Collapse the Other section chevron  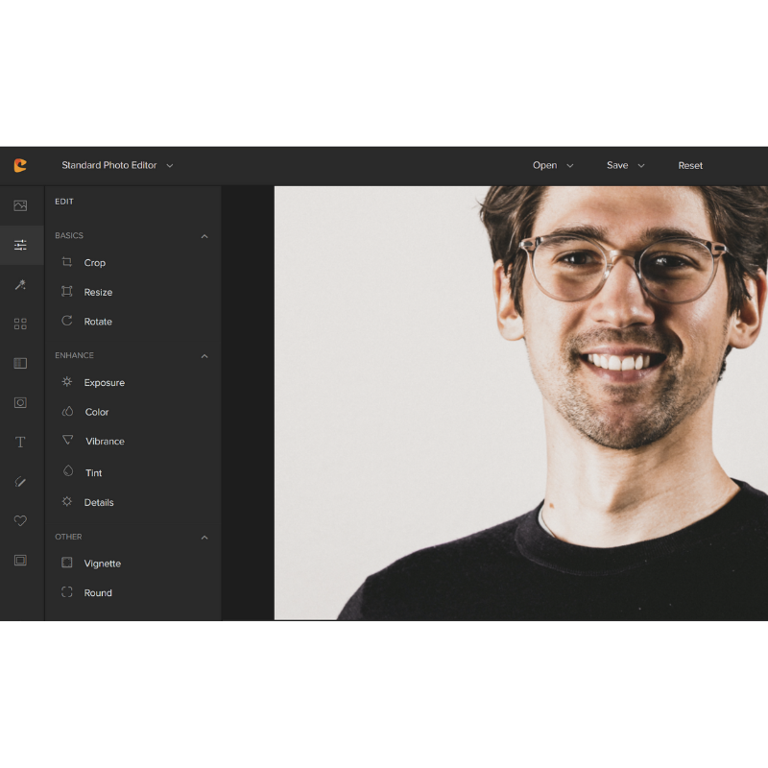click(x=204, y=538)
